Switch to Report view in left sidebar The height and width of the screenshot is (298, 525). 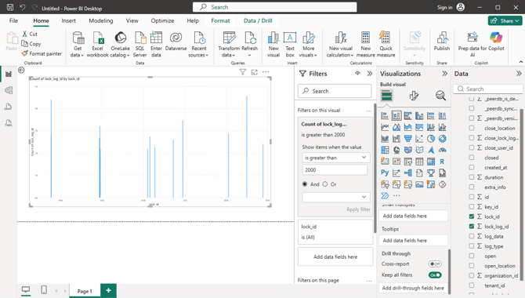point(9,74)
